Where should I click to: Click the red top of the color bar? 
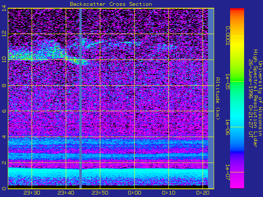[x=237, y=10]
